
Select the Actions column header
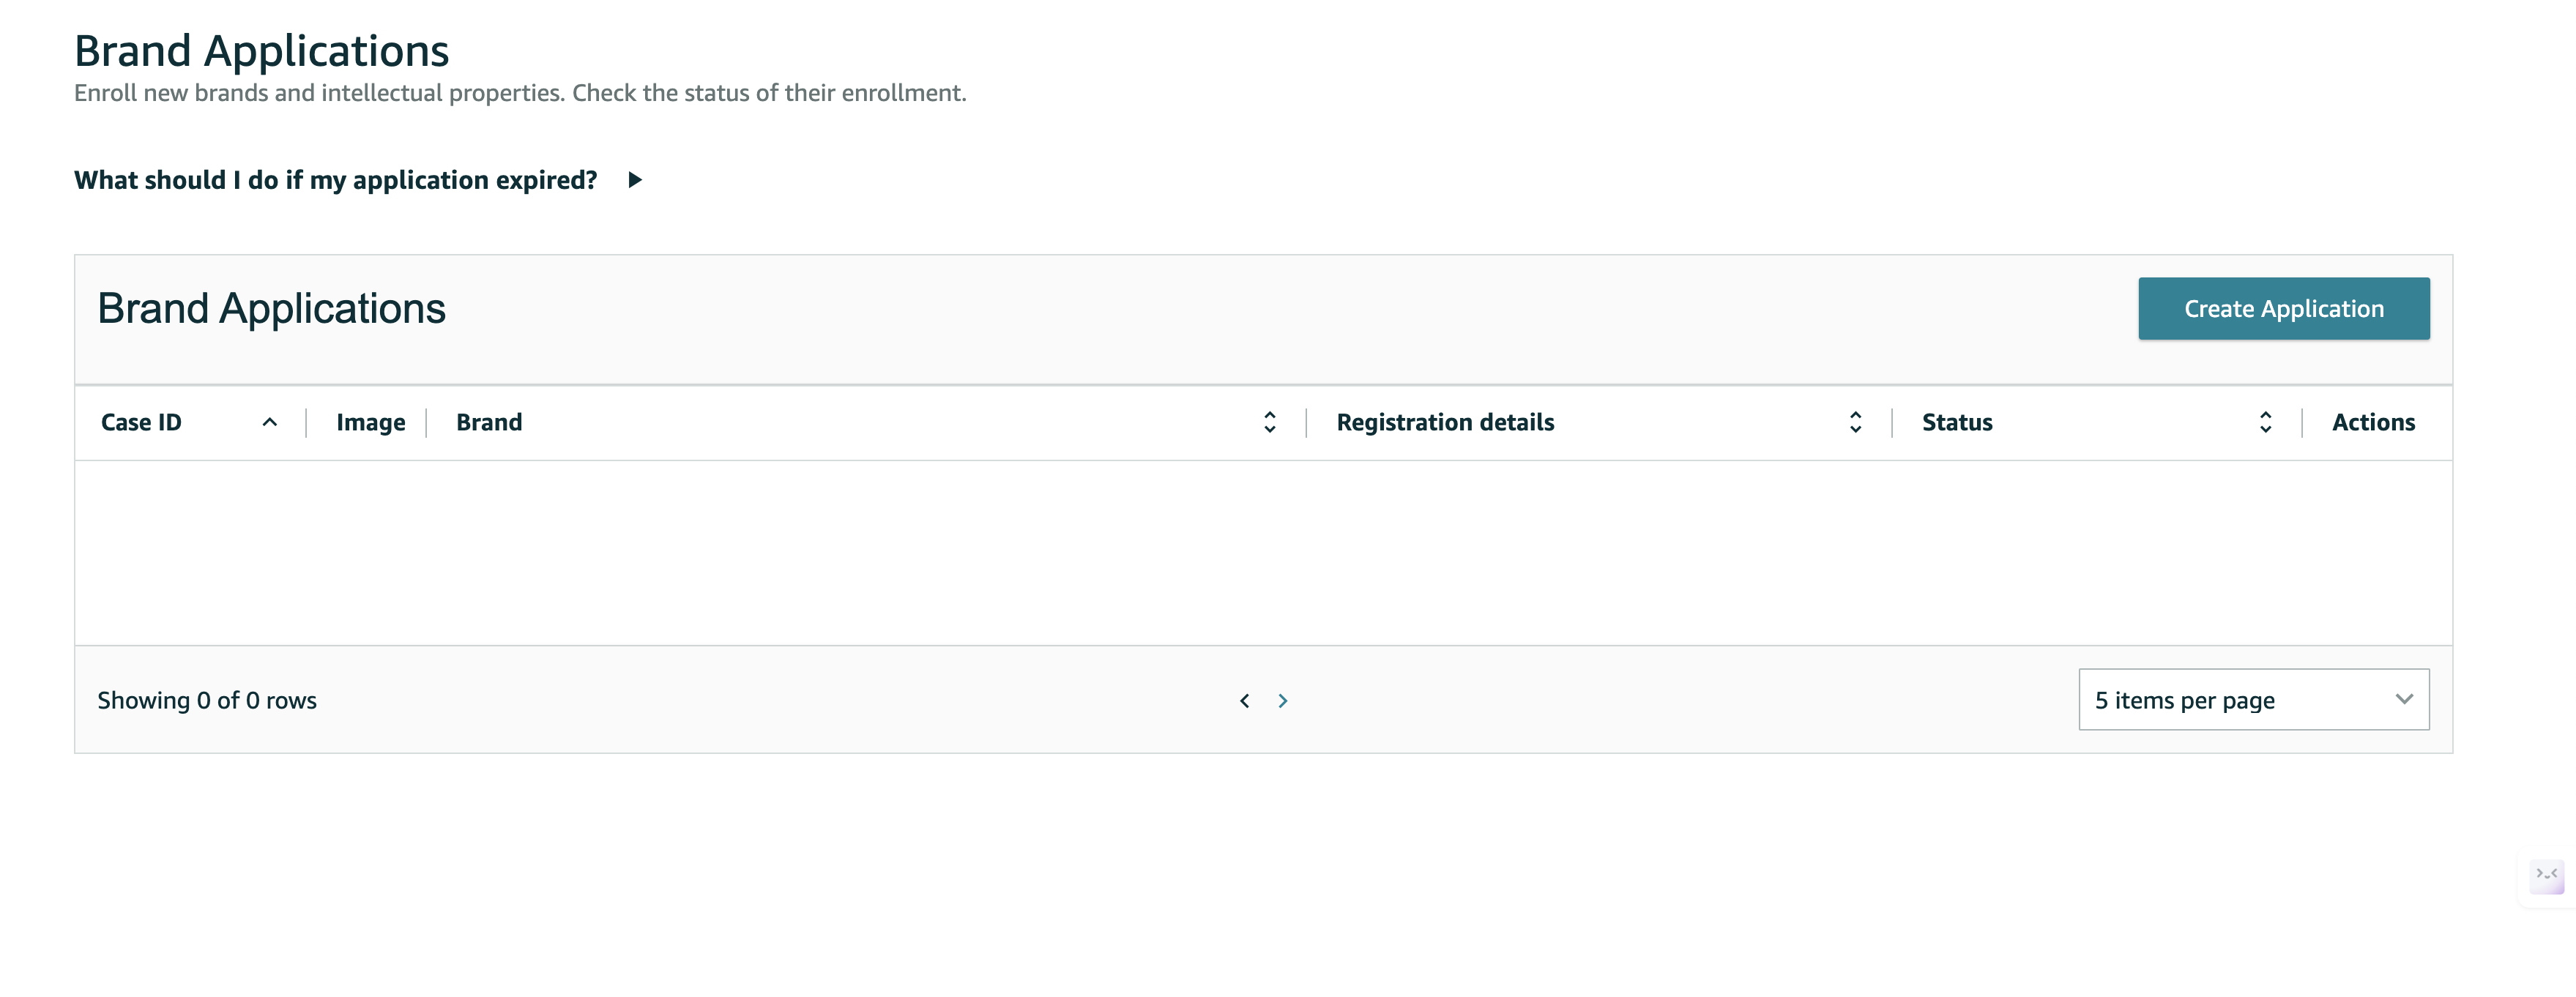[x=2373, y=423]
